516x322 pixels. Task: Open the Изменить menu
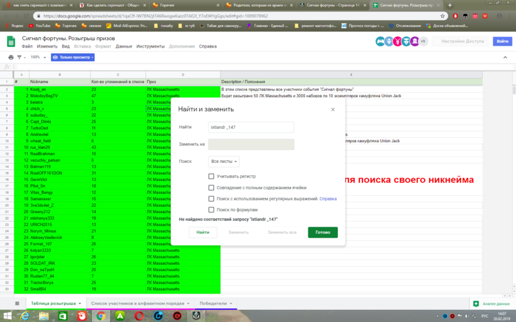point(47,46)
